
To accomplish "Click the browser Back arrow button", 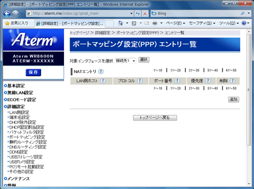I will click(7, 14).
